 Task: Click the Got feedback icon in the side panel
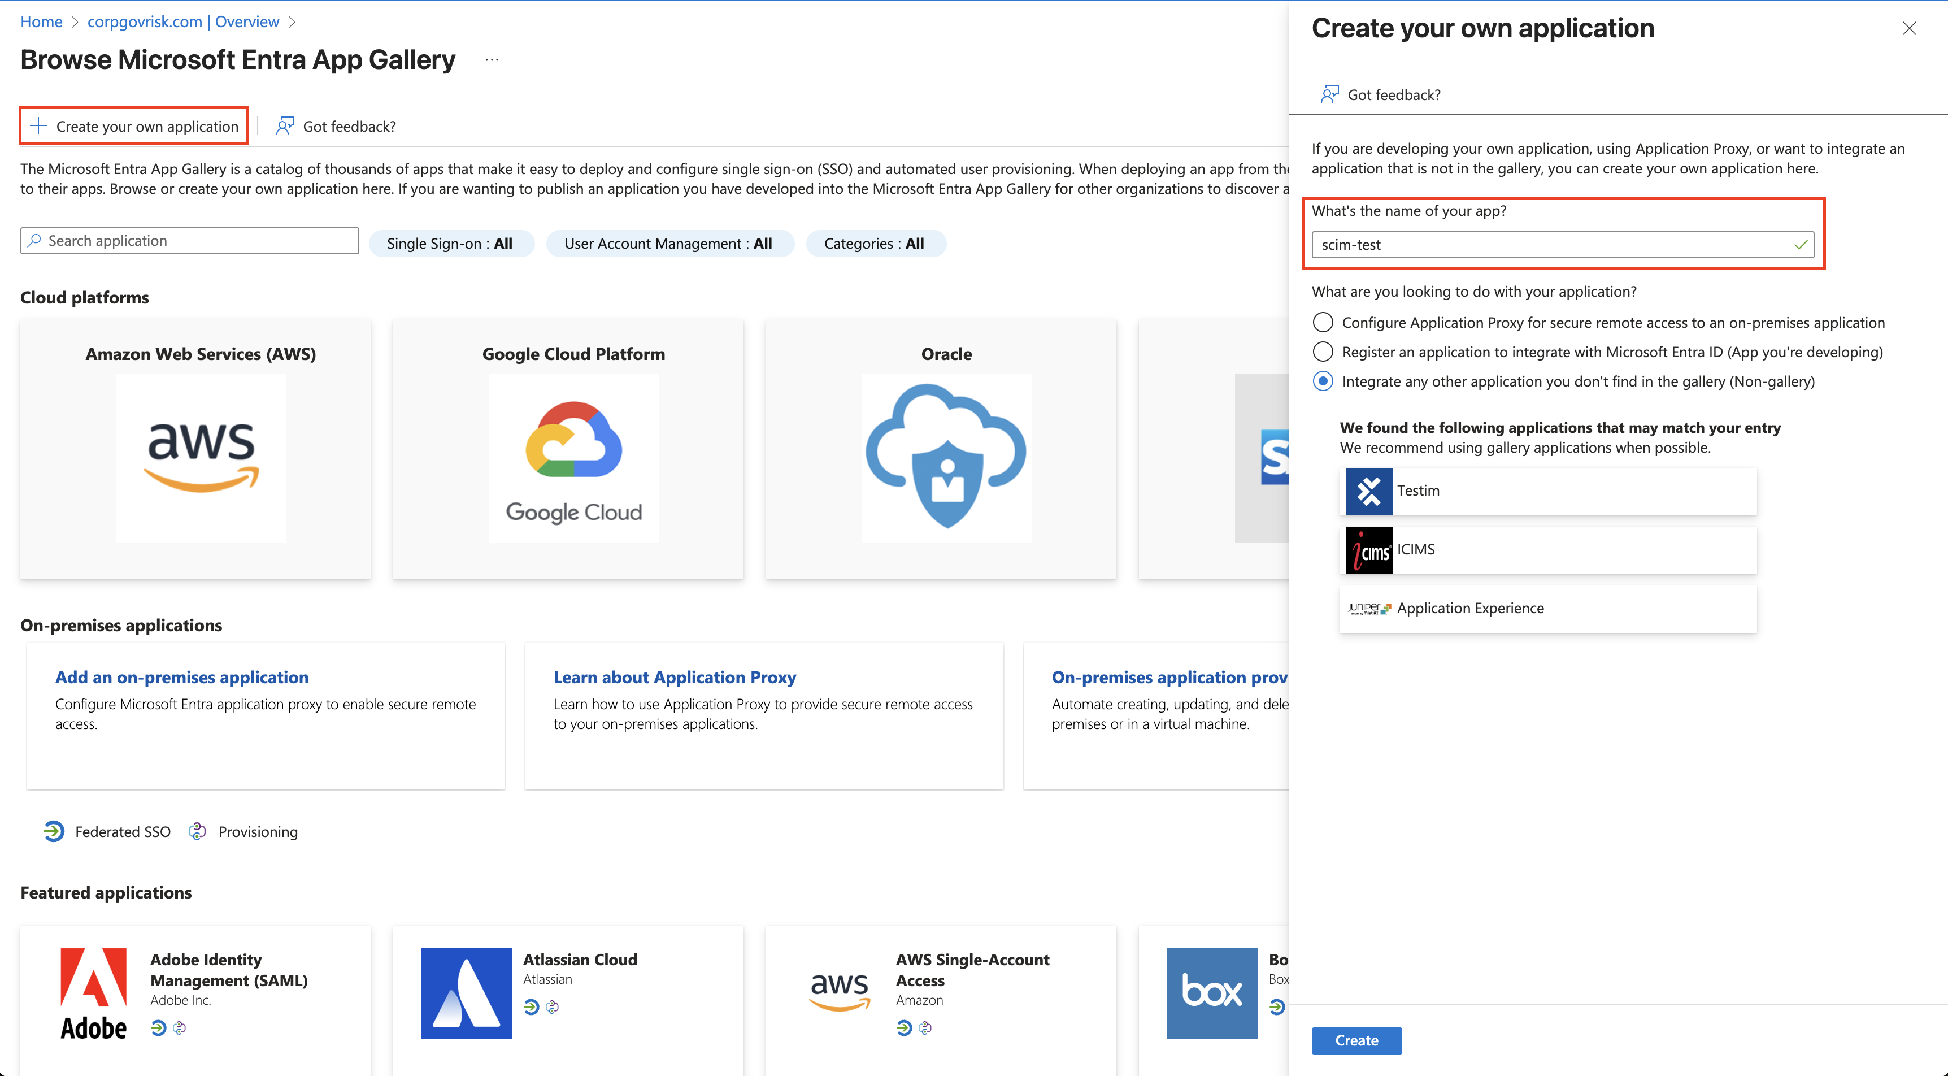pos(1329,94)
